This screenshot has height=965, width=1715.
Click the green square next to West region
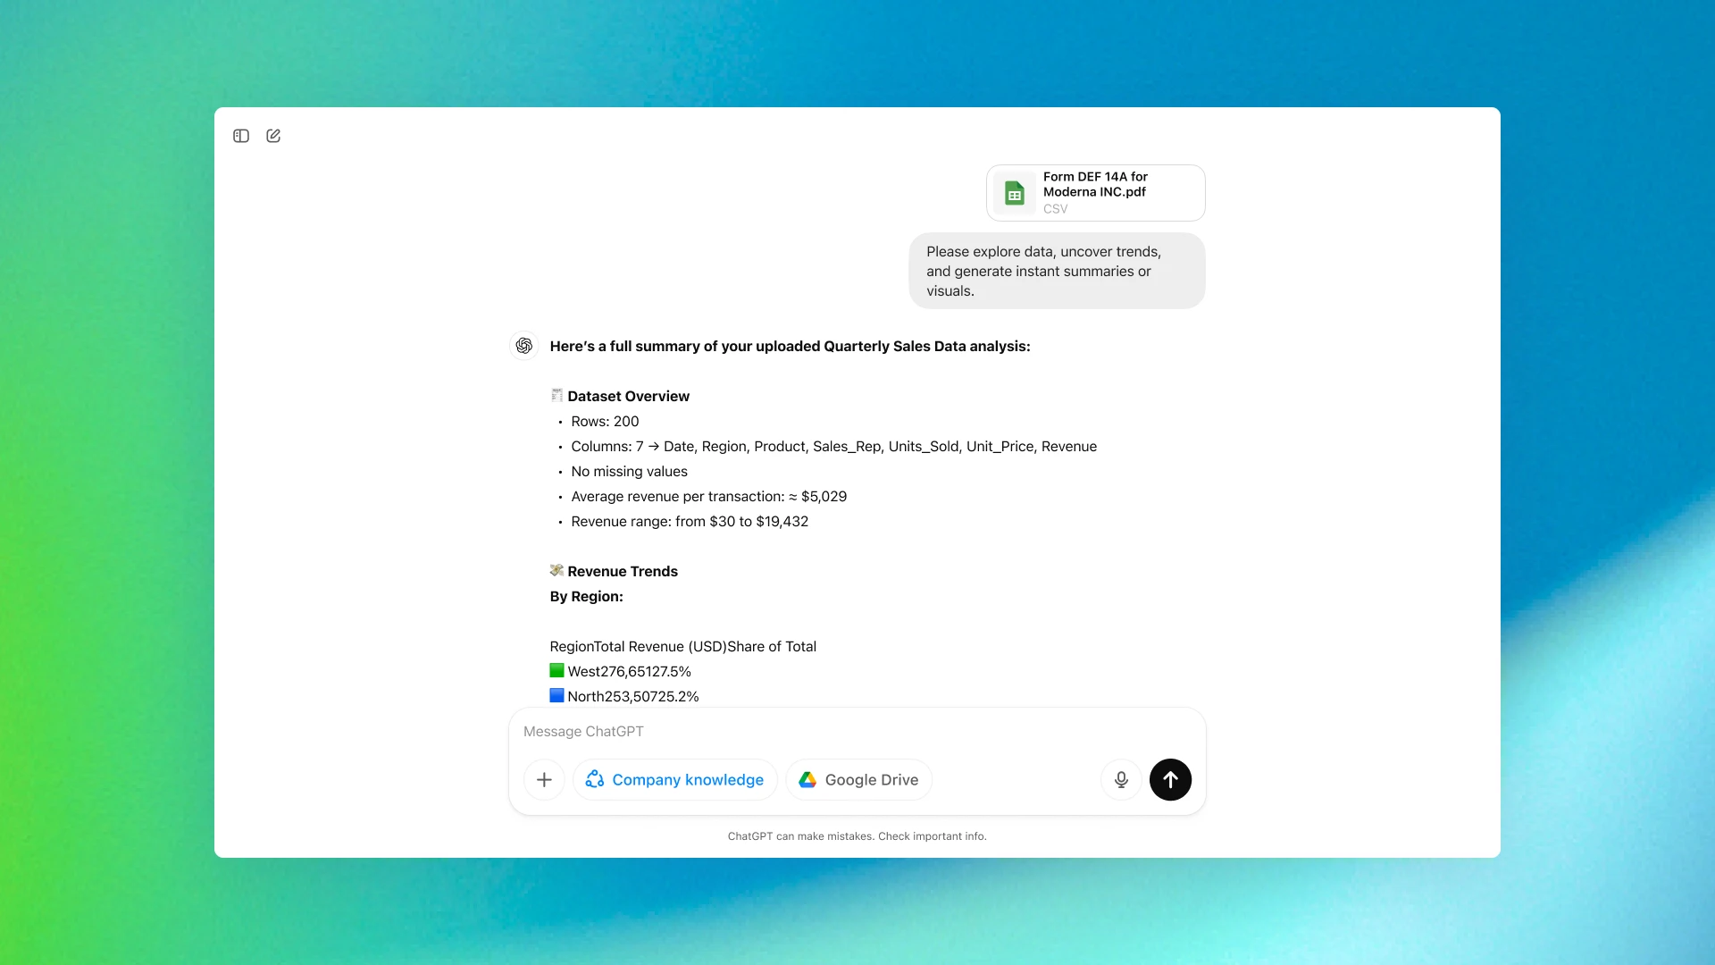click(557, 669)
